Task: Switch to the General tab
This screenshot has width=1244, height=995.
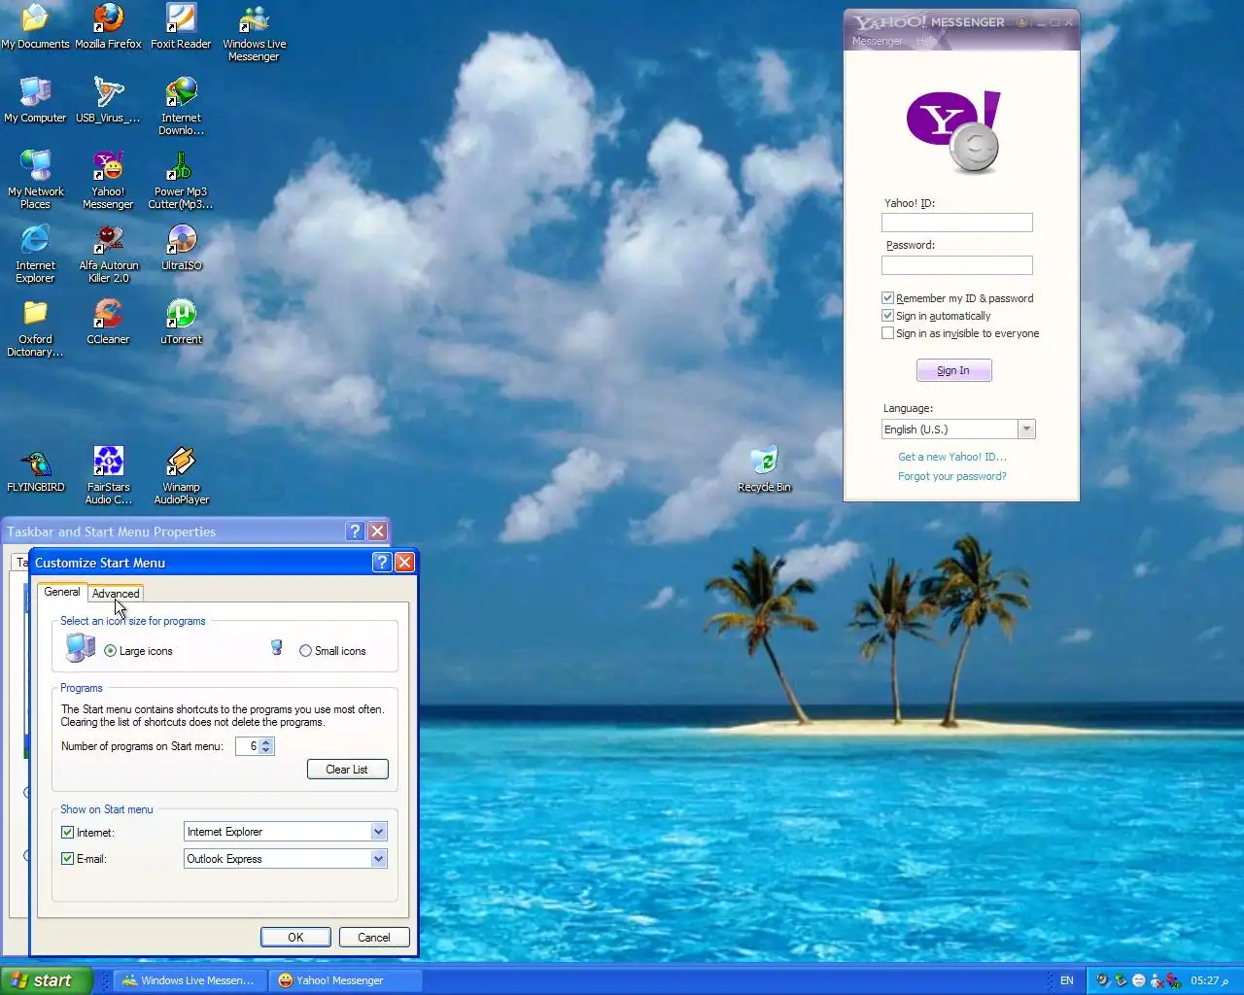Action: point(62,592)
